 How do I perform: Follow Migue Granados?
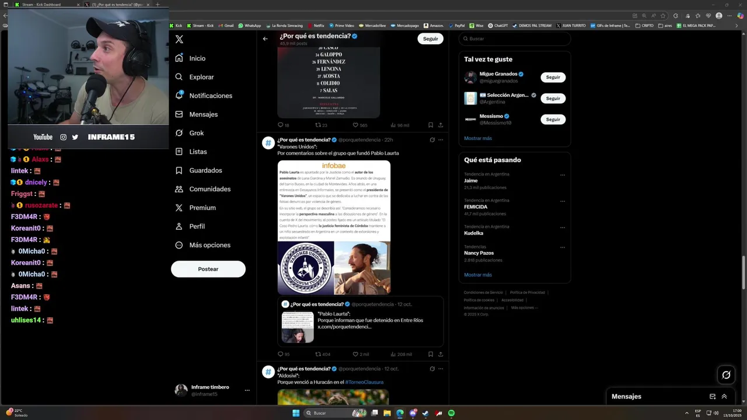[553, 77]
